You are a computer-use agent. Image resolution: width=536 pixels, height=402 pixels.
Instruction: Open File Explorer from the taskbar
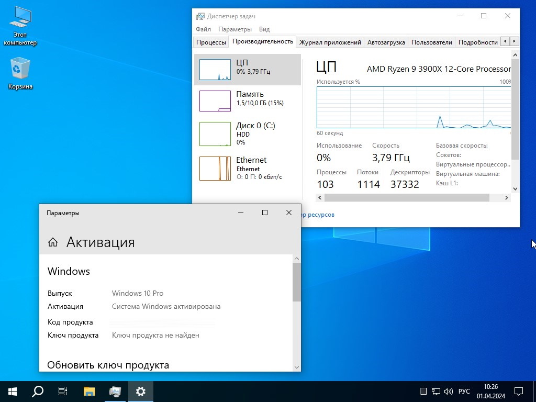click(90, 391)
